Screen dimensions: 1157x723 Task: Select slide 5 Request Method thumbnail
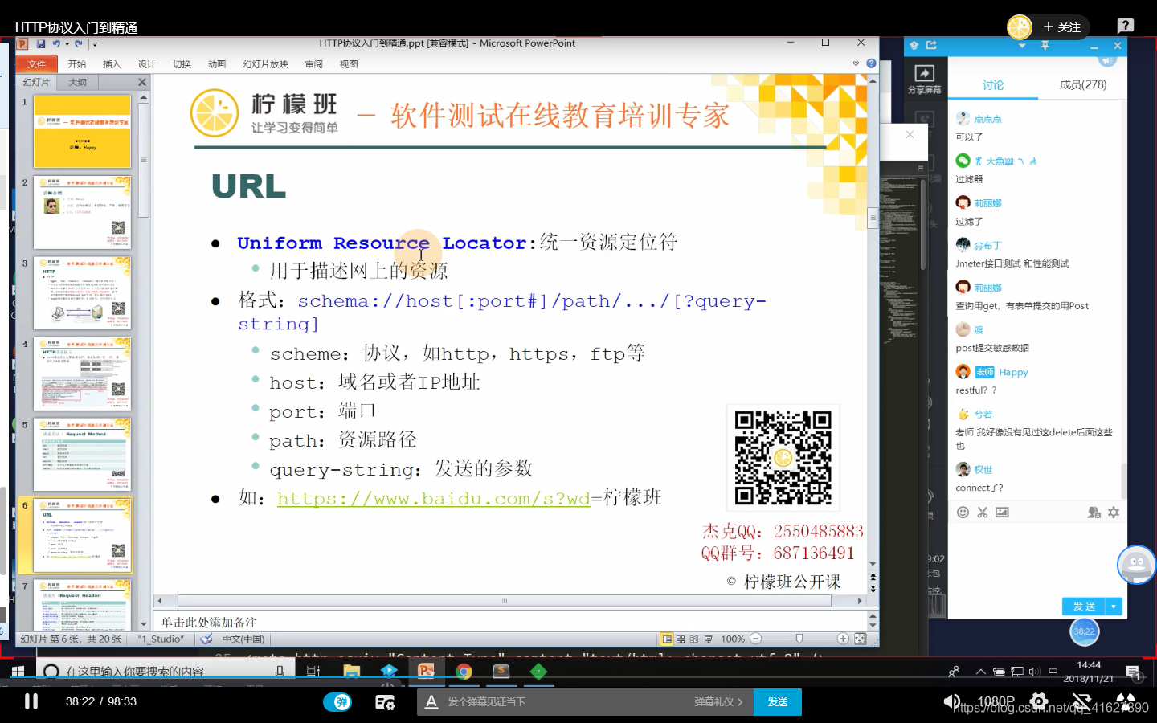pos(82,455)
